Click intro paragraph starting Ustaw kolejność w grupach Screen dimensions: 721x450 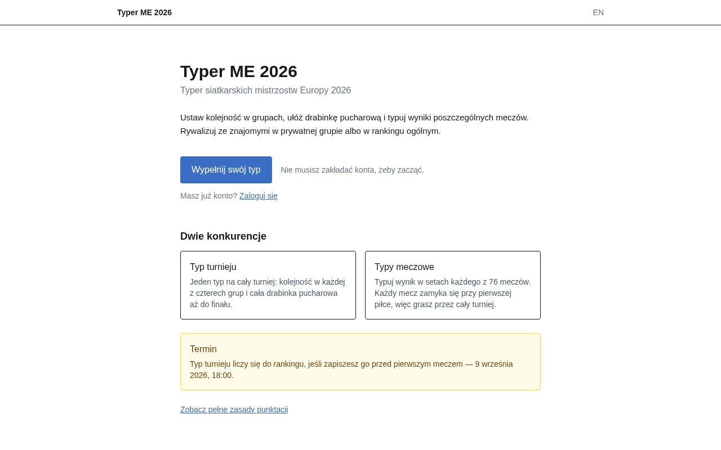[x=354, y=124]
